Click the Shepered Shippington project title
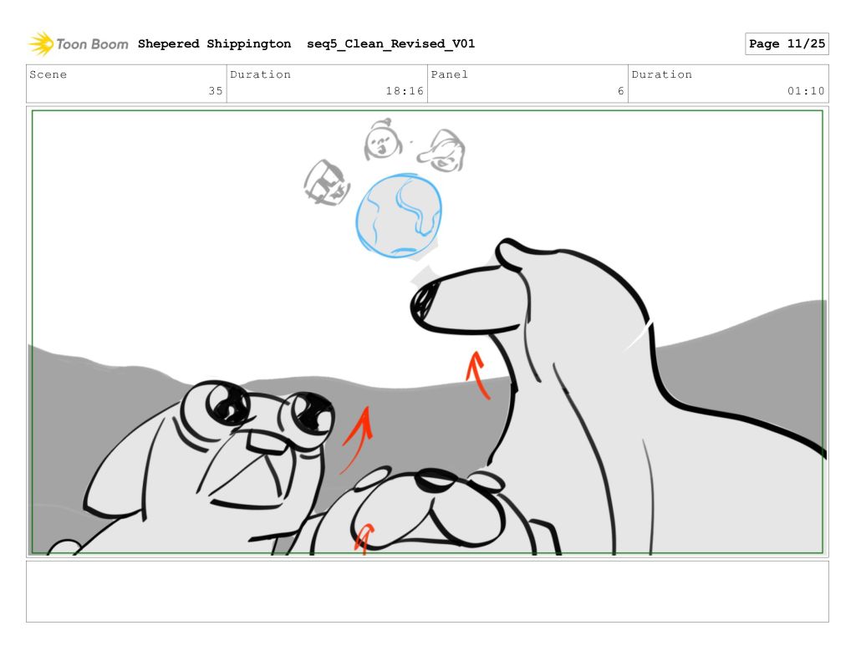The height and width of the screenshot is (661, 856). 214,43
